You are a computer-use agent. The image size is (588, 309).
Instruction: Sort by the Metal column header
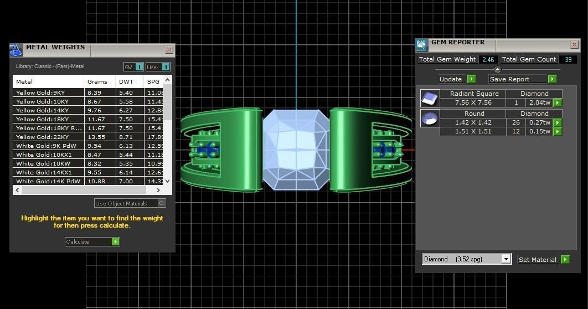click(48, 81)
